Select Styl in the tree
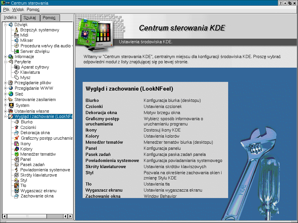The height and width of the screenshot is (223, 298). pos(24,180)
